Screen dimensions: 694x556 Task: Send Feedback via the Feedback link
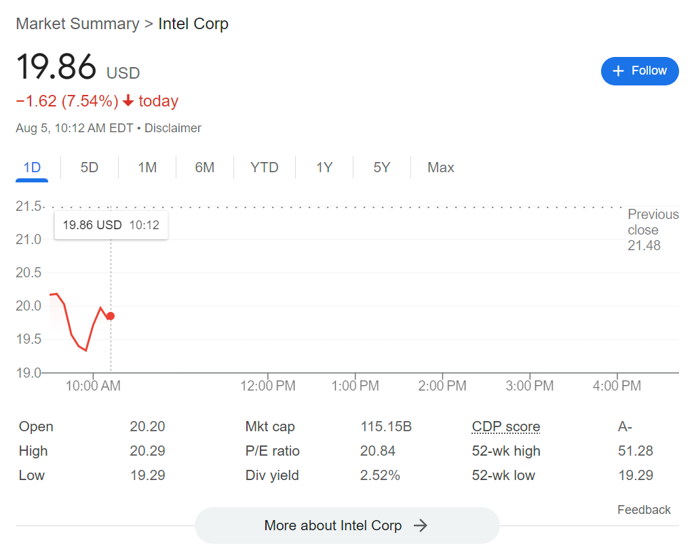point(643,509)
